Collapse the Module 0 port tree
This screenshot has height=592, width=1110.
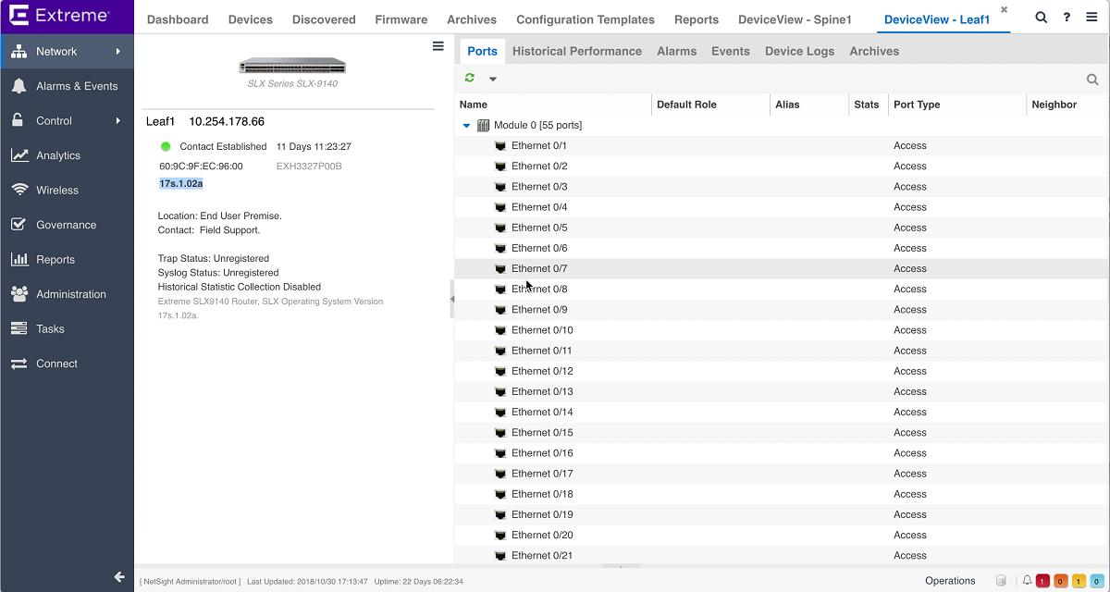[466, 126]
